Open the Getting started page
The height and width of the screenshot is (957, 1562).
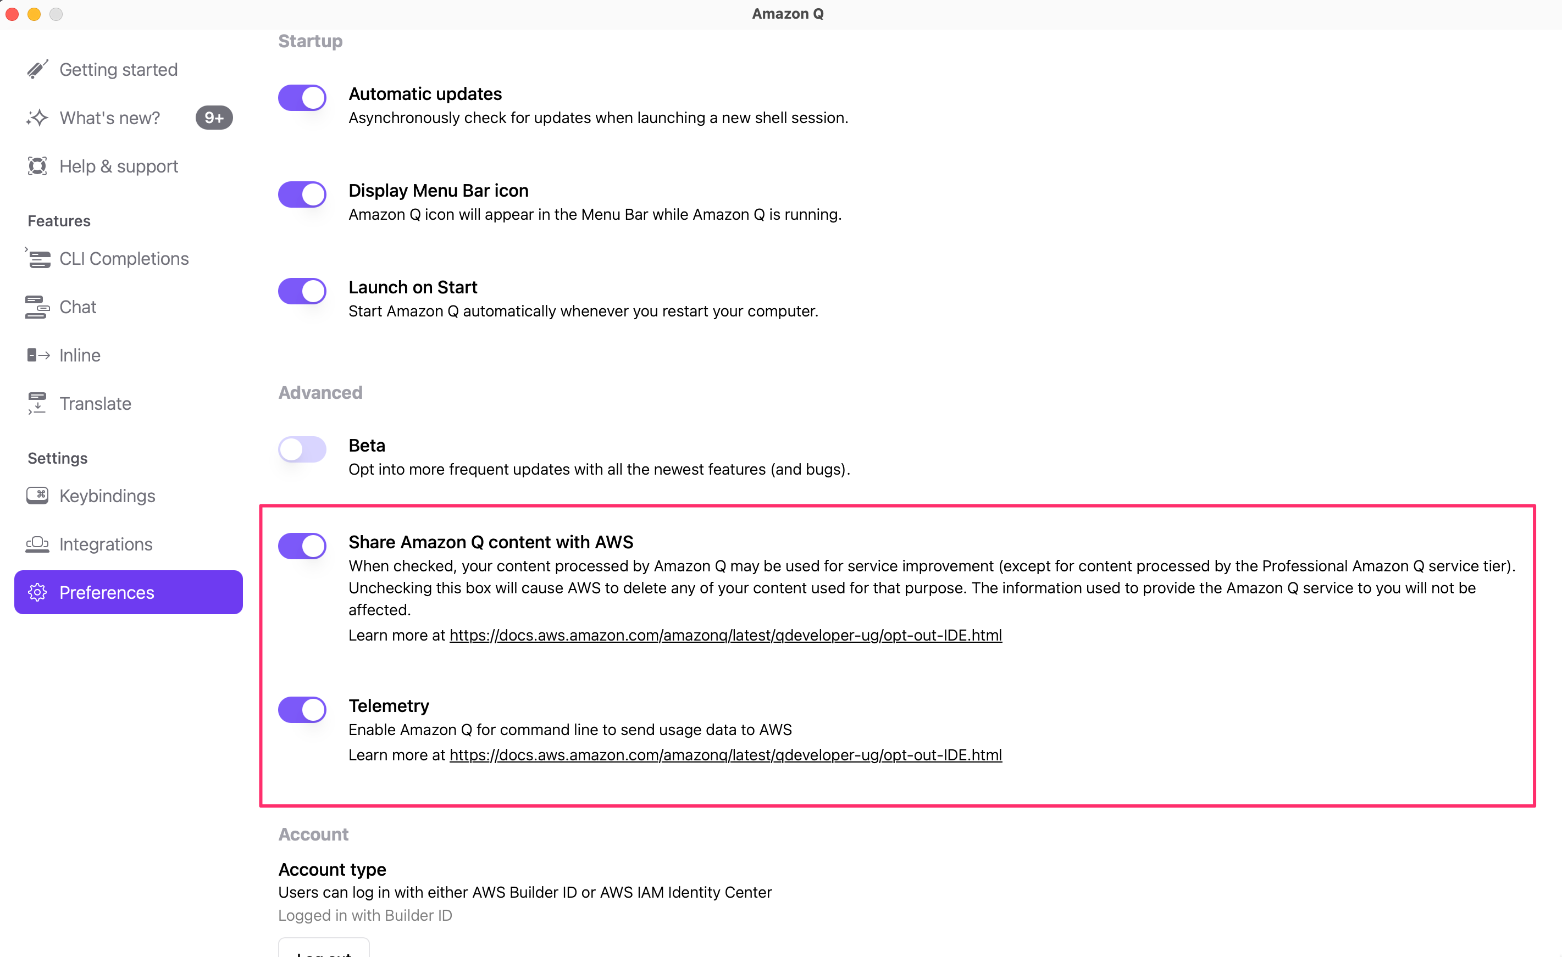[128, 69]
